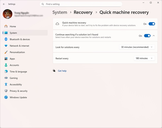Image resolution: width=162 pixels, height=128 pixels.
Task: Click the search magnifier icon
Action: [43, 4]
